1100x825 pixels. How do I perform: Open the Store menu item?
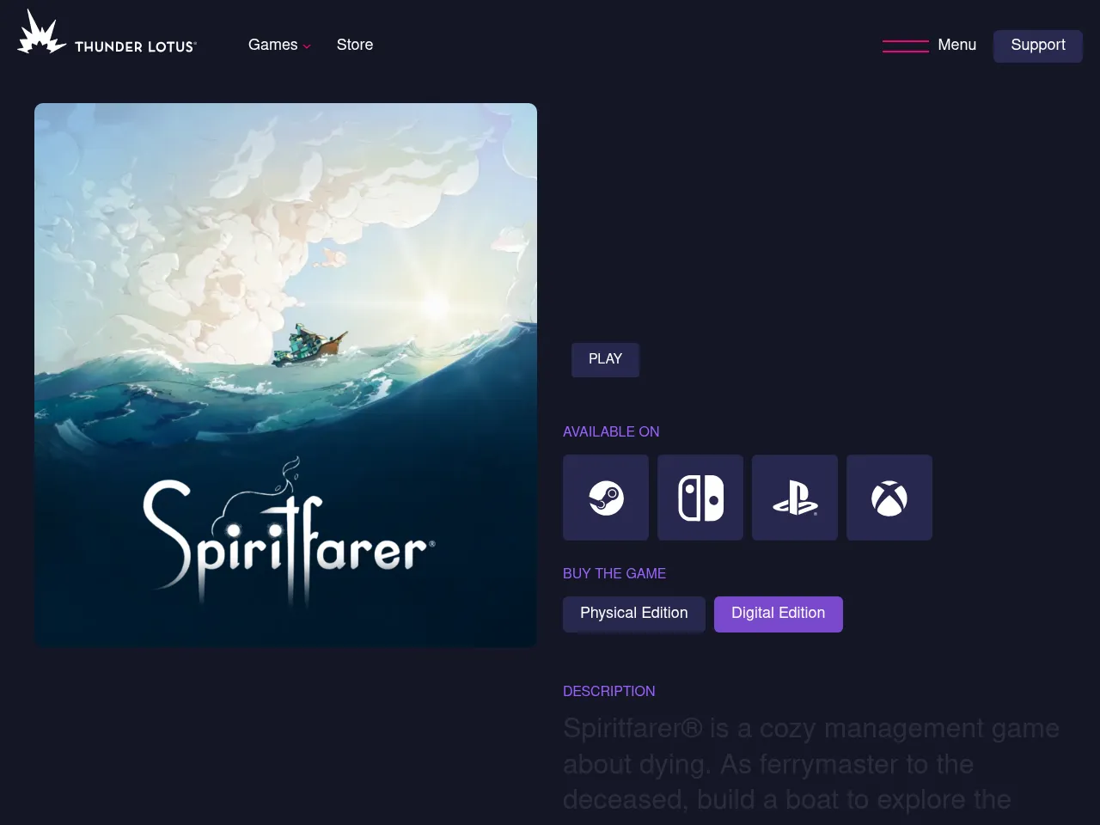[x=355, y=45]
